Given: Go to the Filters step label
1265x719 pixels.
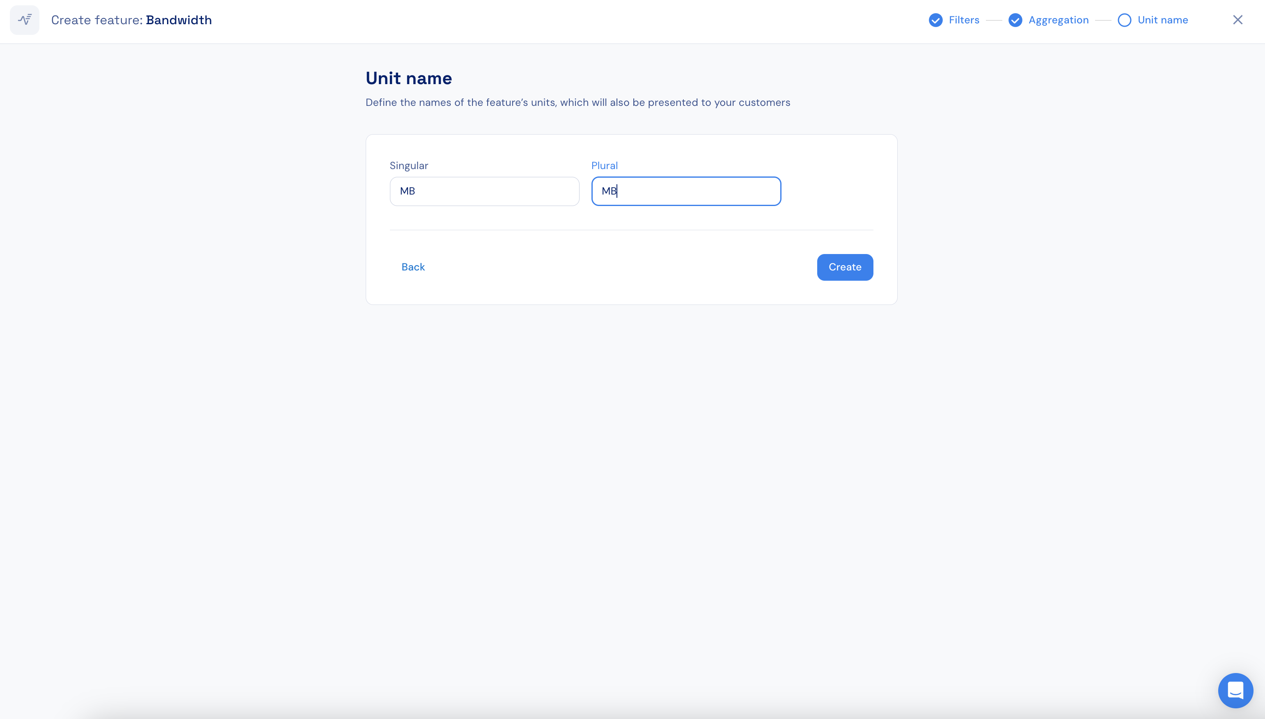Looking at the screenshot, I should [x=964, y=20].
